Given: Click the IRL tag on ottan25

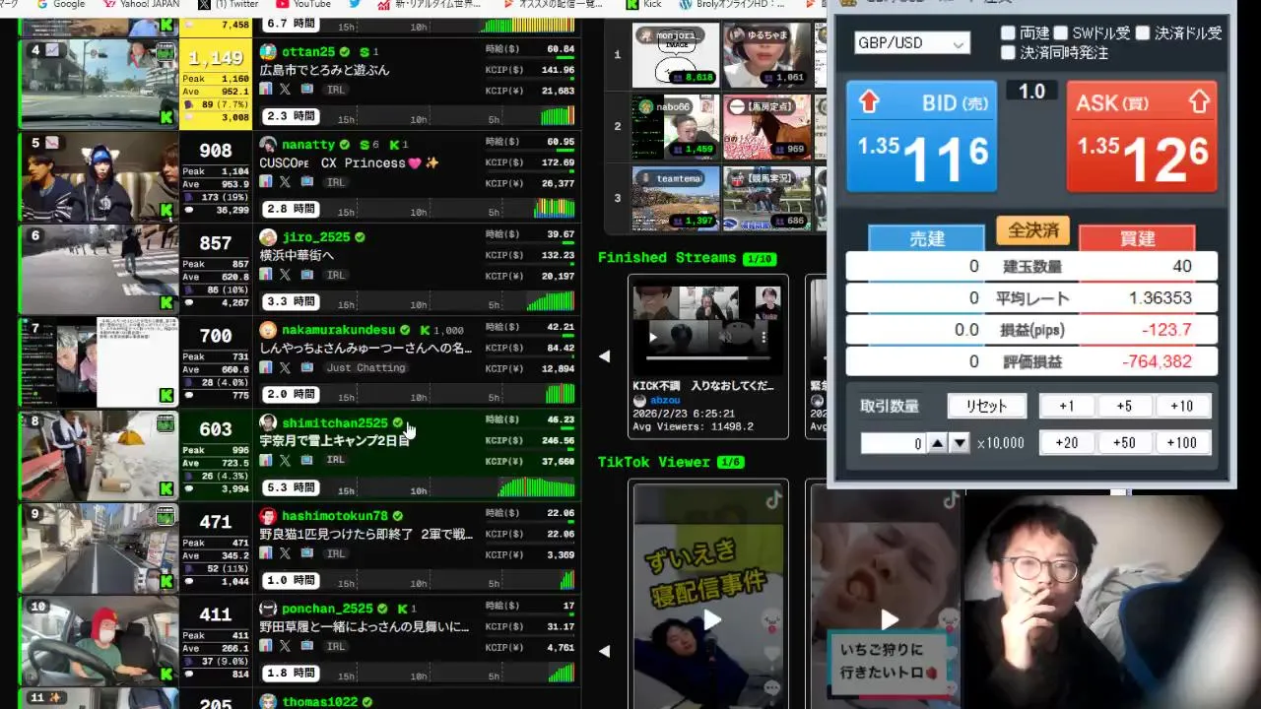Looking at the screenshot, I should 336,89.
